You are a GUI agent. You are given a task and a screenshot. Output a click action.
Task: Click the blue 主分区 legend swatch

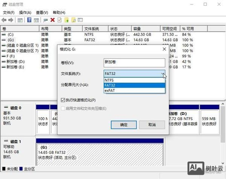point(21,168)
